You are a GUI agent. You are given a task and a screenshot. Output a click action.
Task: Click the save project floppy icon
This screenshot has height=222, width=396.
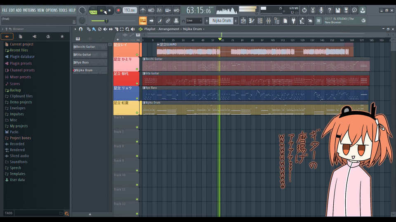pos(338,10)
